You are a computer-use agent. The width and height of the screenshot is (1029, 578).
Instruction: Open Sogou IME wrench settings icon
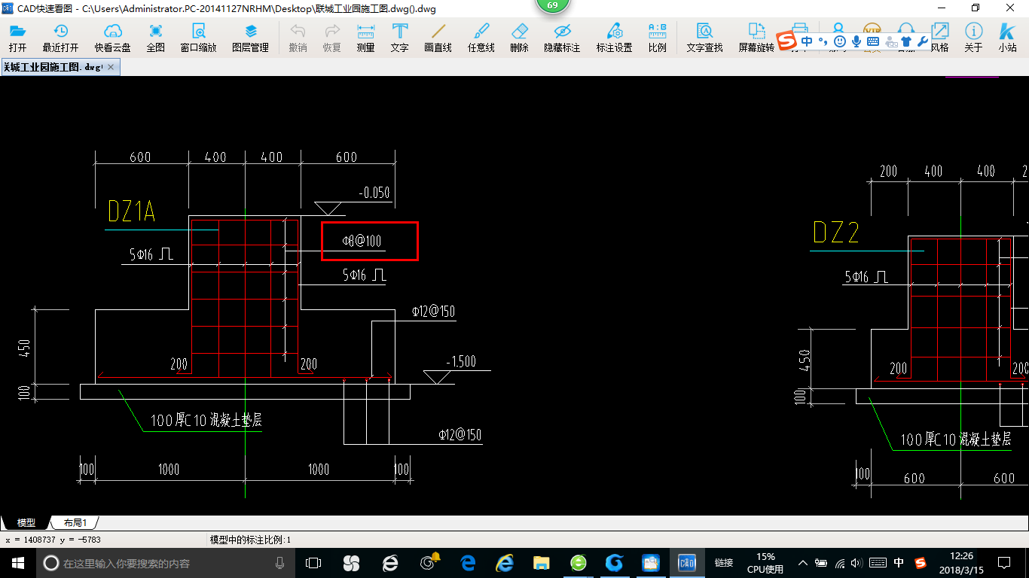[x=923, y=41]
